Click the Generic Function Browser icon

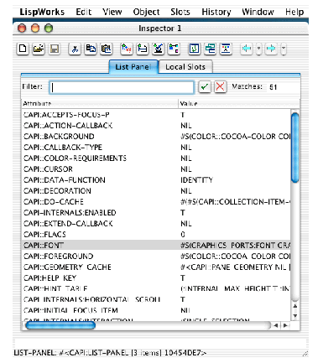click(226, 49)
